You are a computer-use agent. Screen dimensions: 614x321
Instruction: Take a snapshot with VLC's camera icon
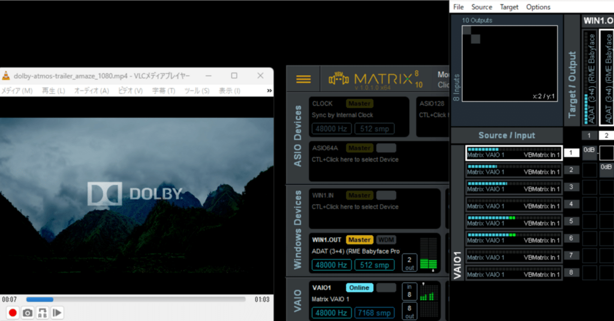pyautogui.click(x=27, y=312)
